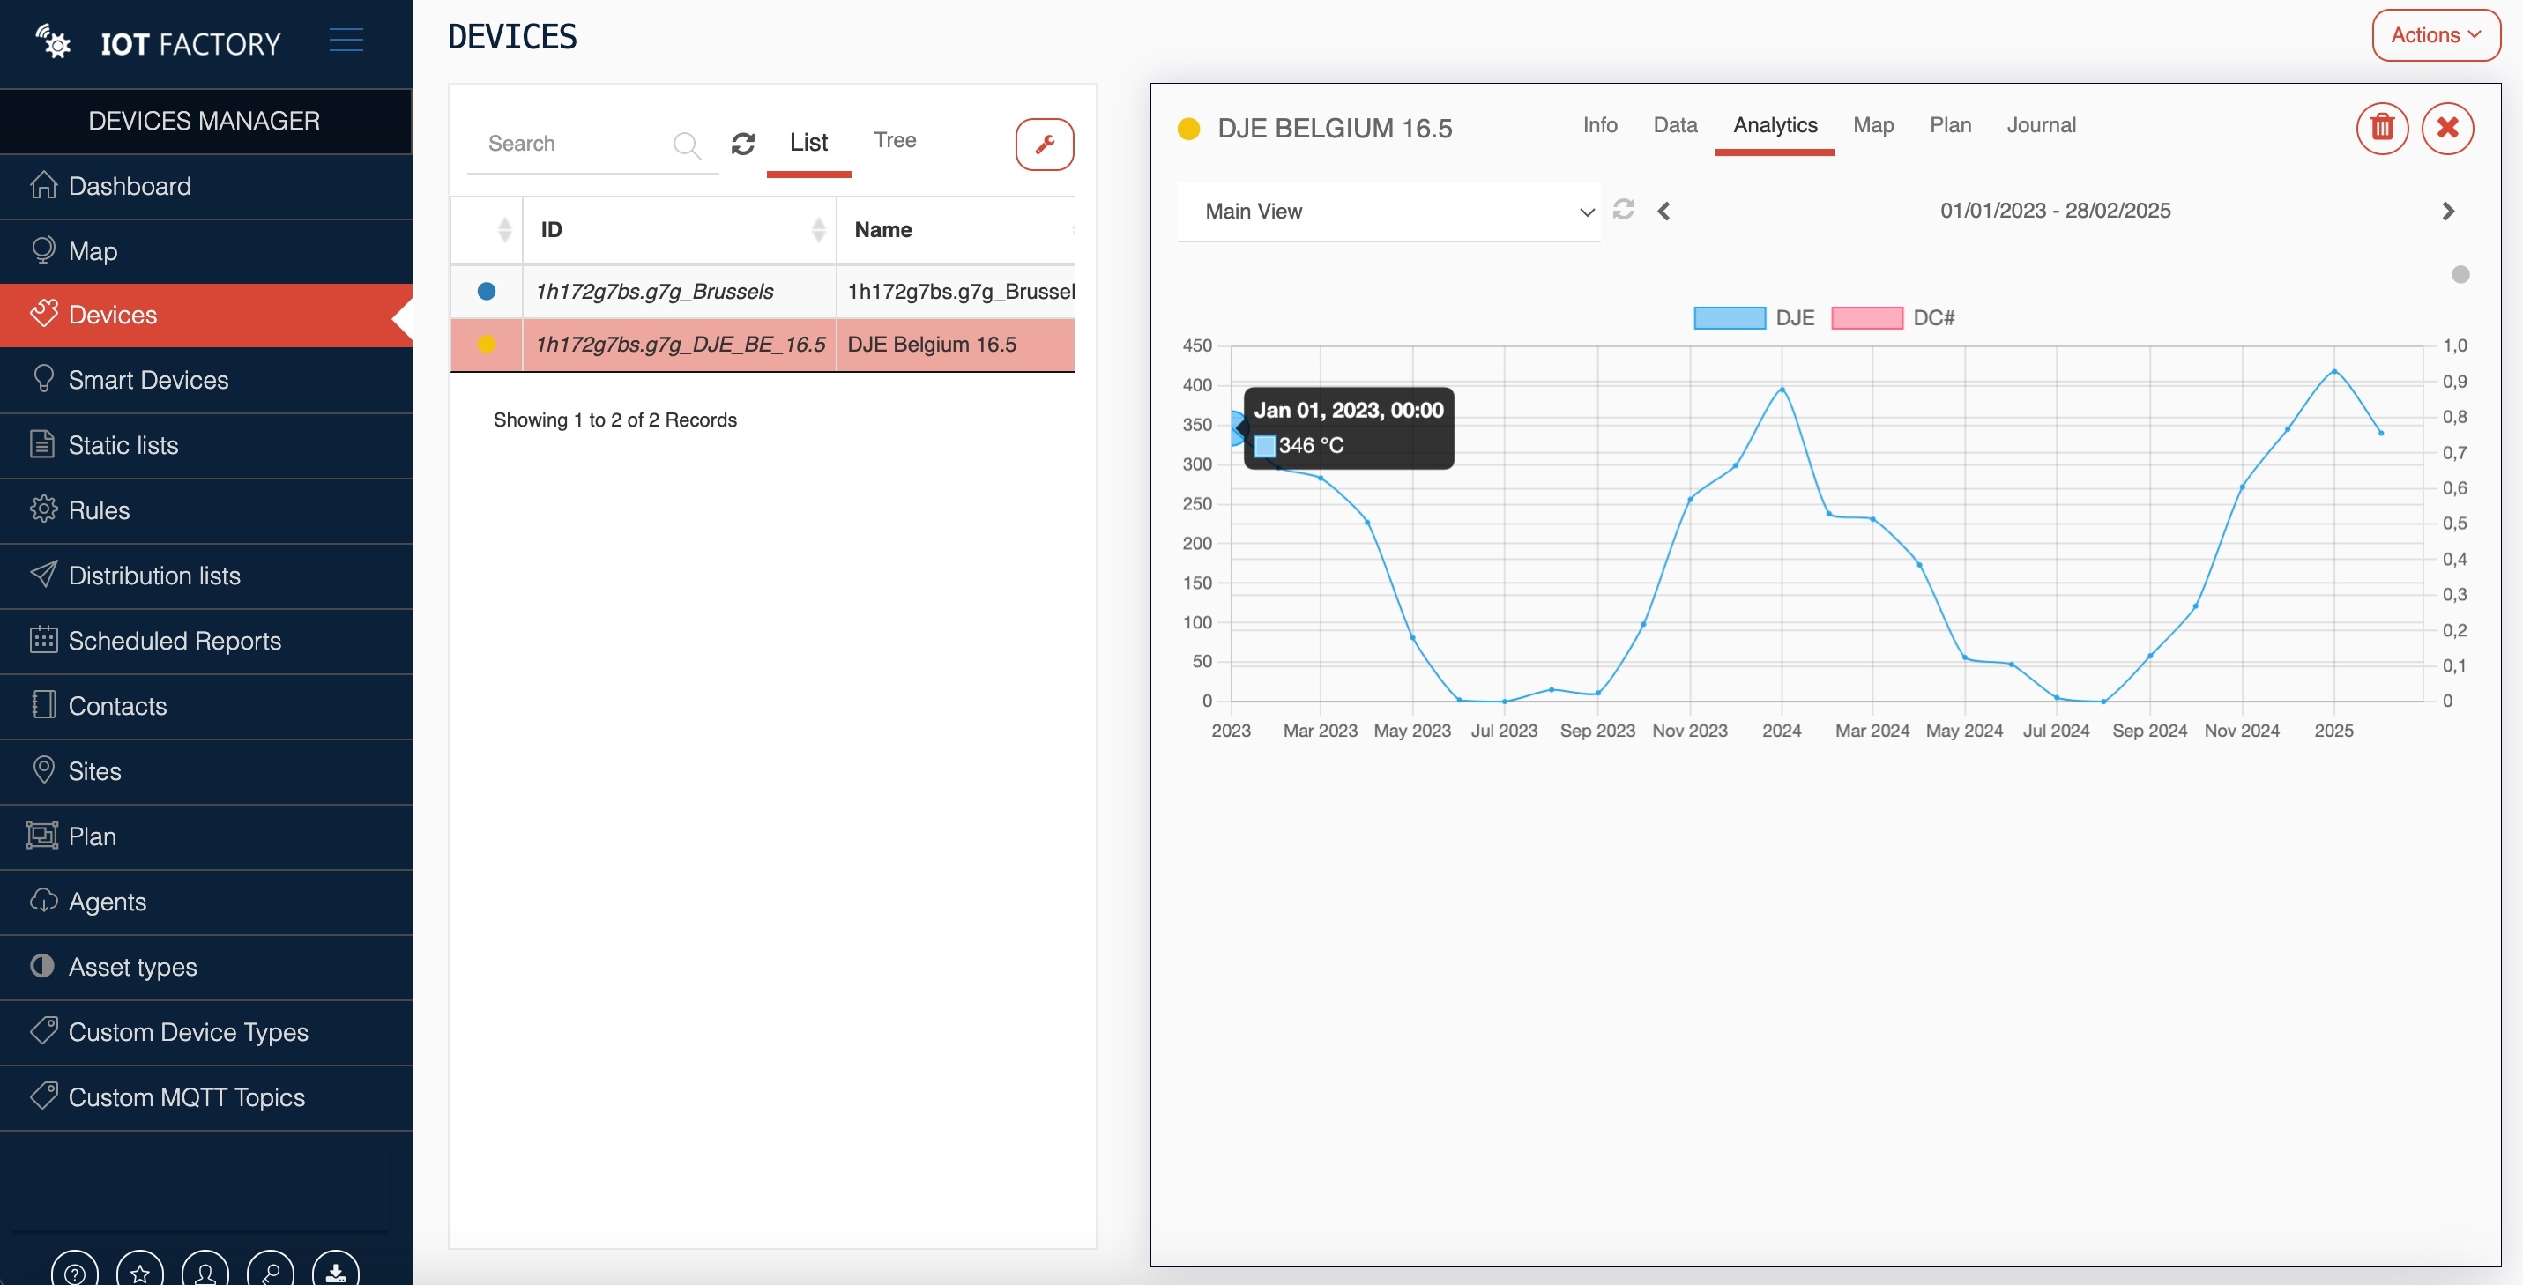
Task: Toggle DC# series in chart legend
Action: pos(1891,317)
